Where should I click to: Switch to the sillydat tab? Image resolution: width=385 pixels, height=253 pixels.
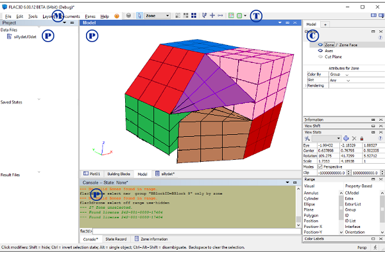(x=165, y=174)
